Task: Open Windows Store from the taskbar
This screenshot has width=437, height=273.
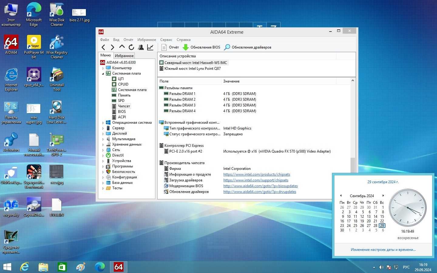Action: (62, 267)
